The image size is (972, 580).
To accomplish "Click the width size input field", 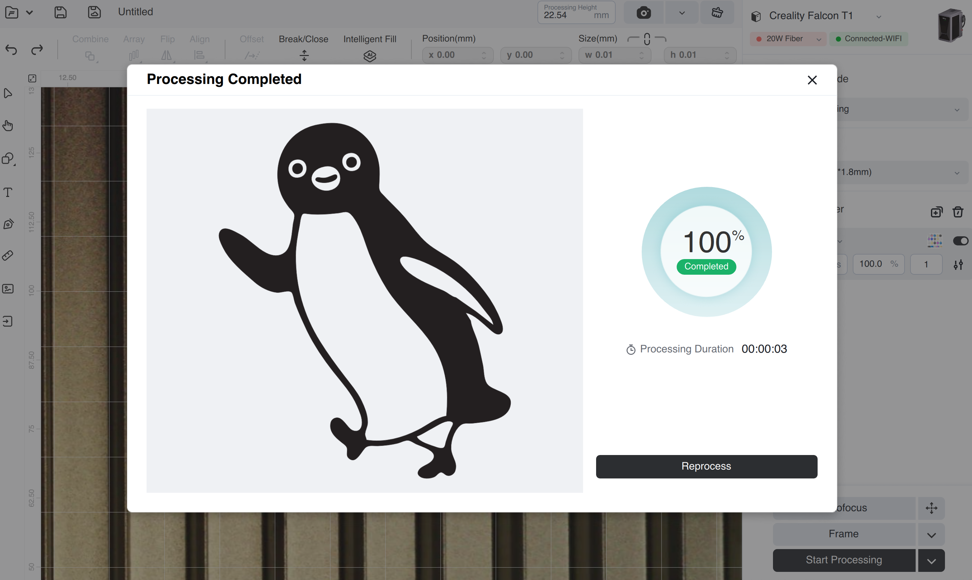I will tap(615, 55).
